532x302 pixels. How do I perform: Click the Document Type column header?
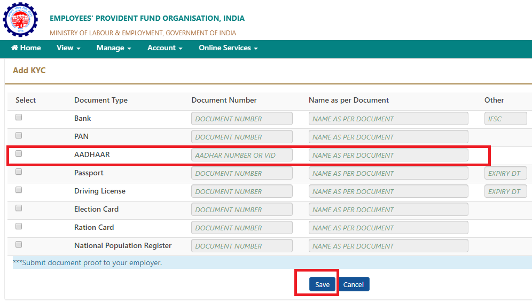[x=101, y=100]
